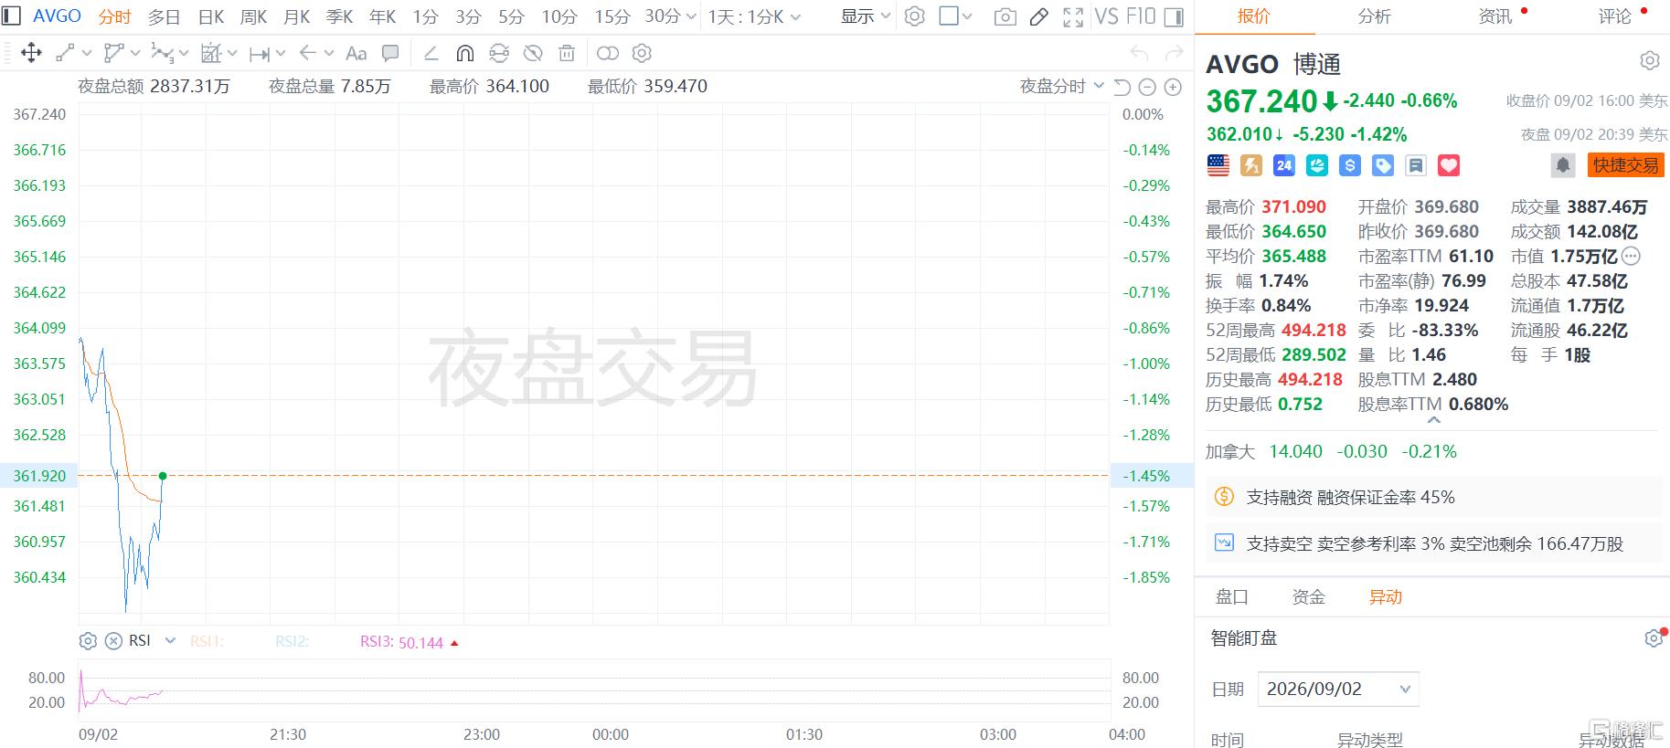Image resolution: width=1670 pixels, height=748 pixels.
Task: Open chart settings gear in top bar
Action: click(x=914, y=16)
